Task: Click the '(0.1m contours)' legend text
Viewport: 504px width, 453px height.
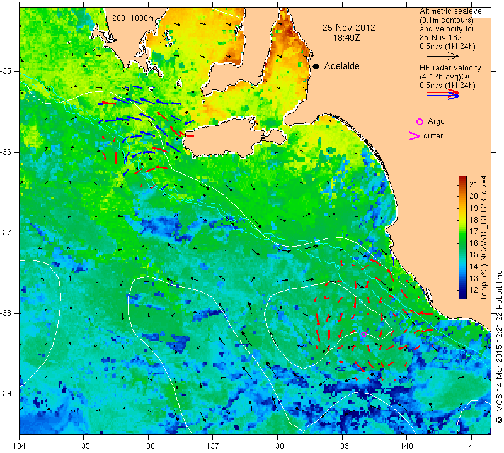Action: 447,20
